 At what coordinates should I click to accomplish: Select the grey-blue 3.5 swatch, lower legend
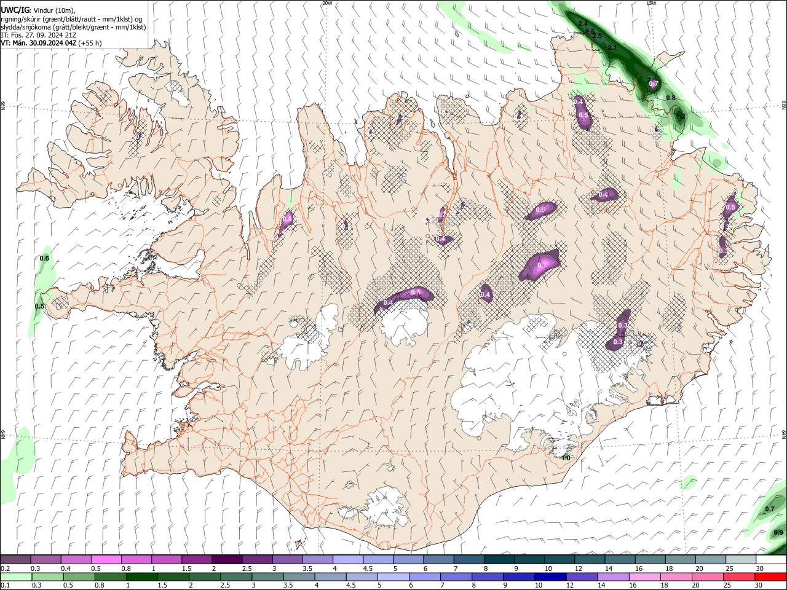(x=298, y=576)
